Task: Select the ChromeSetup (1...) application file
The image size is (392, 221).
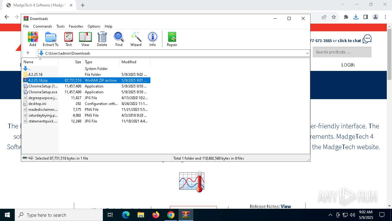Action: pyautogui.click(x=86, y=86)
